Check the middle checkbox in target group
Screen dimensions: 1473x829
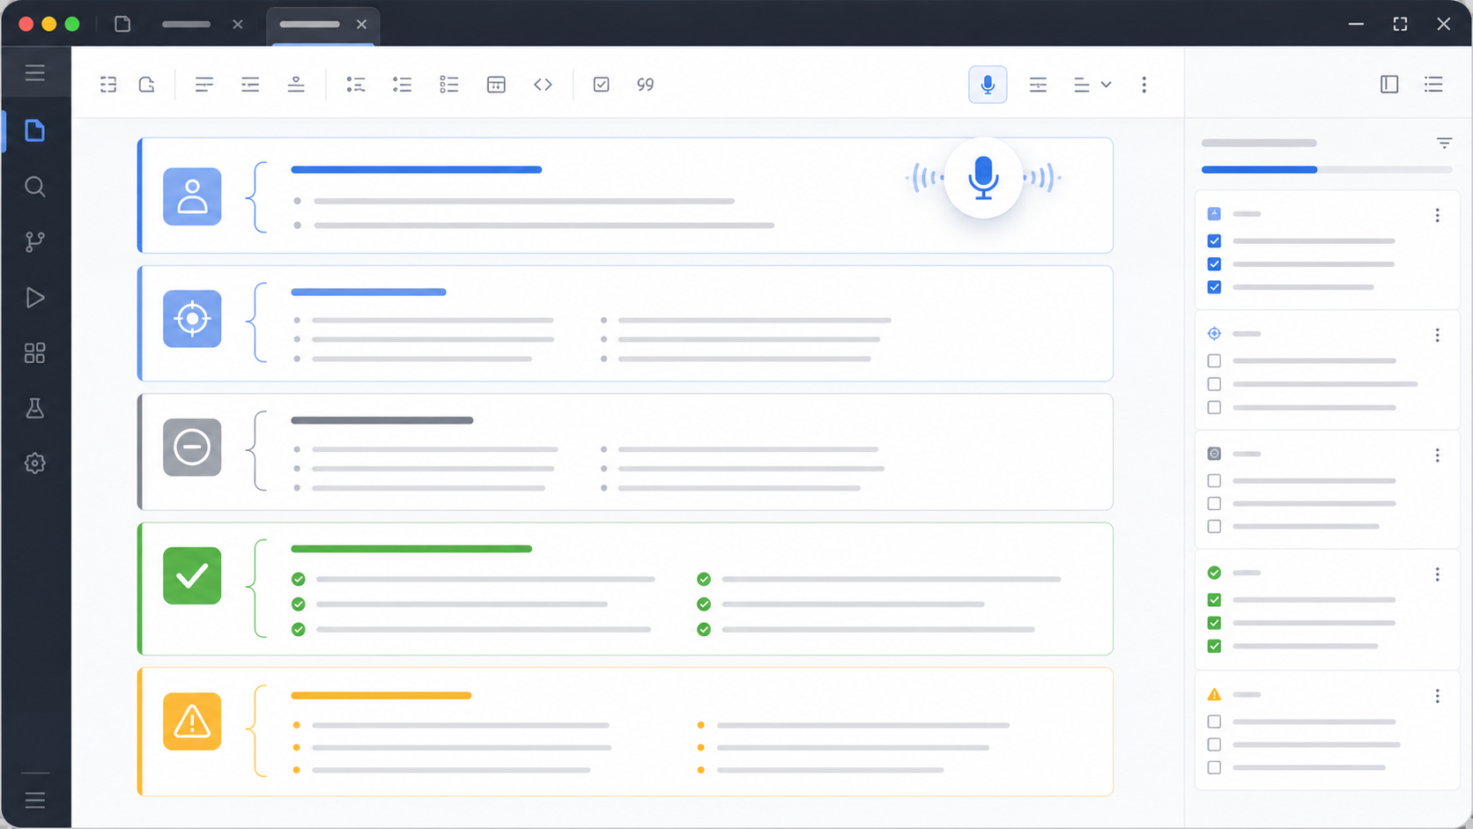tap(1214, 384)
